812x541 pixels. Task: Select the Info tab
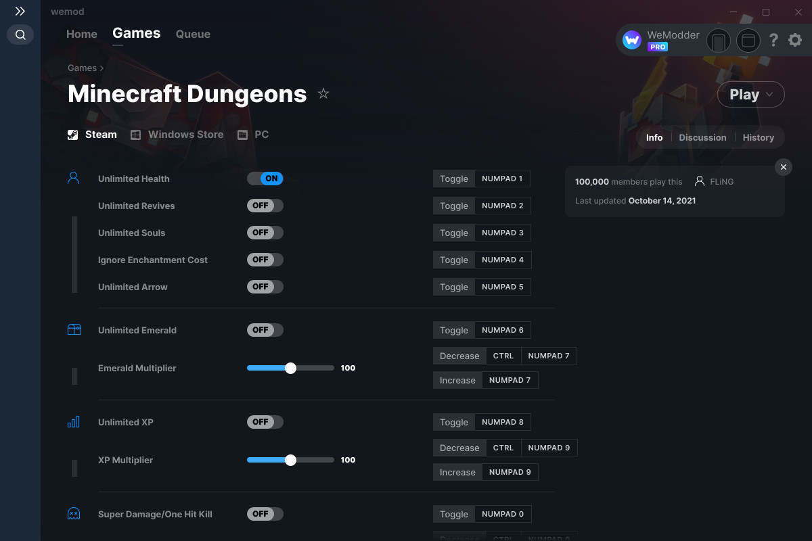654,137
